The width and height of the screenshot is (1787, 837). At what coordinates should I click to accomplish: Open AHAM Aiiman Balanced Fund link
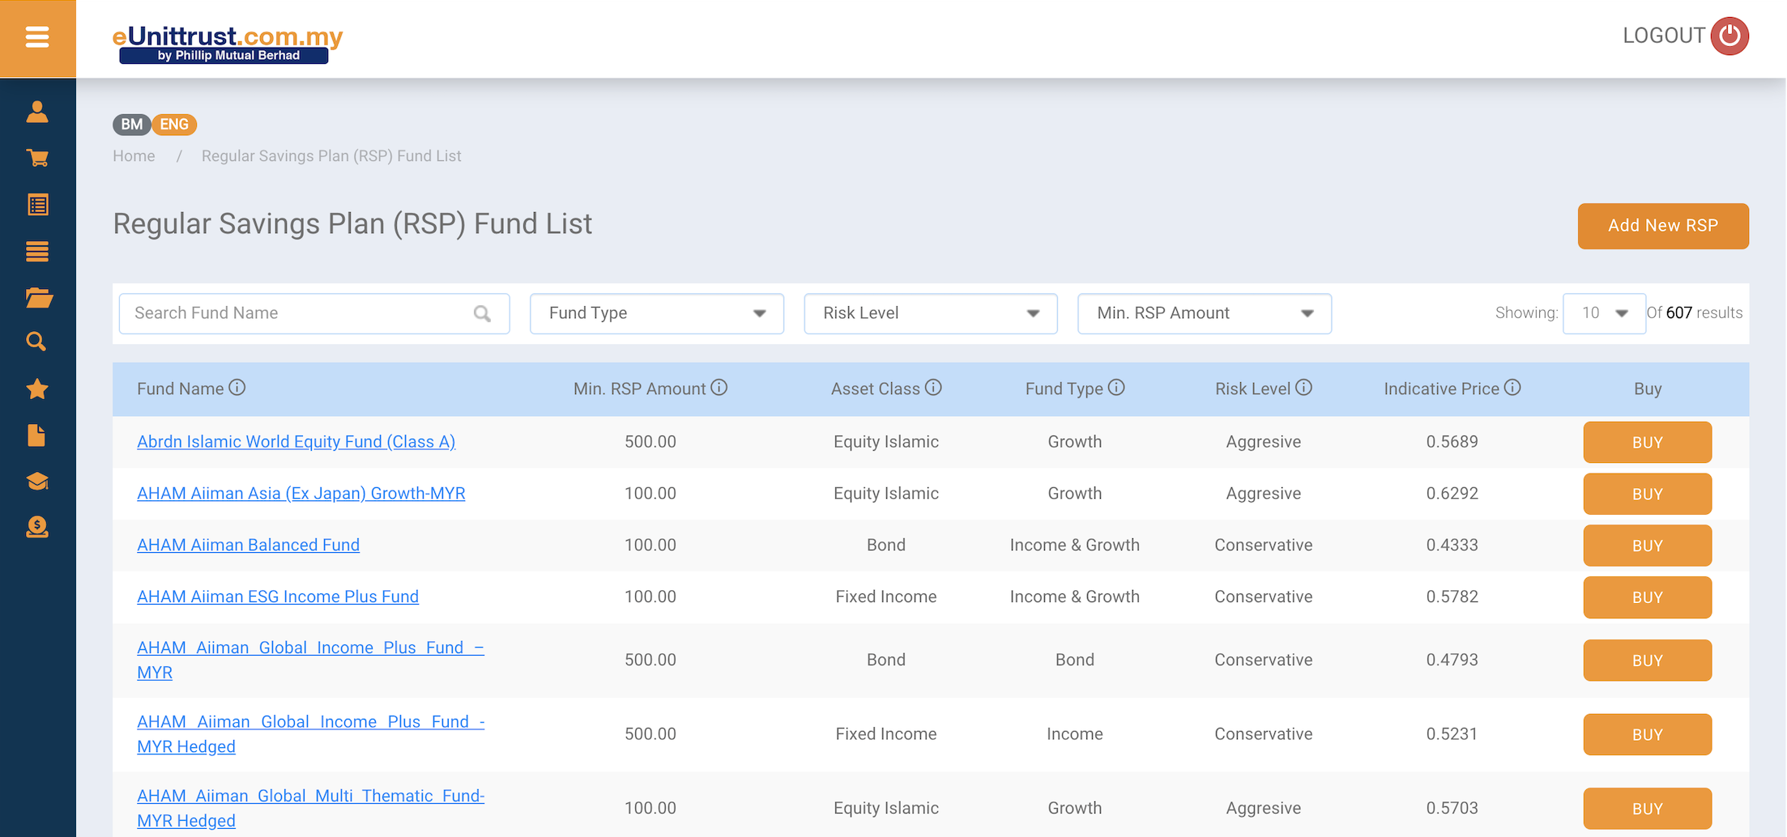tap(248, 545)
